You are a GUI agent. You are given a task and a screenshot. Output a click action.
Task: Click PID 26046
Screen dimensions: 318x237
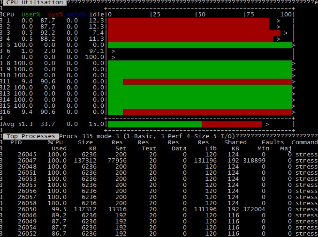(x=27, y=215)
